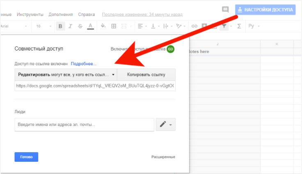Click the merge cells icon
Viewport: 302px width, 174px height.
124,26
